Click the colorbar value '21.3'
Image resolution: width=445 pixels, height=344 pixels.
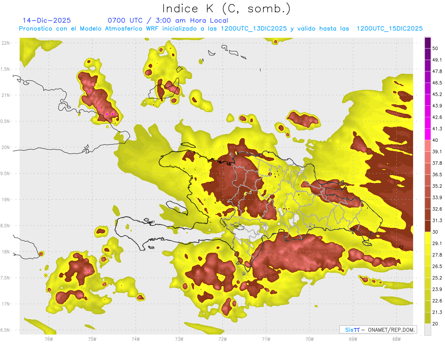(437, 312)
